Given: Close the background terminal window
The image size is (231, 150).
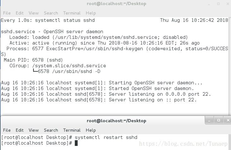Looking at the screenshot, I should (x=228, y=4).
